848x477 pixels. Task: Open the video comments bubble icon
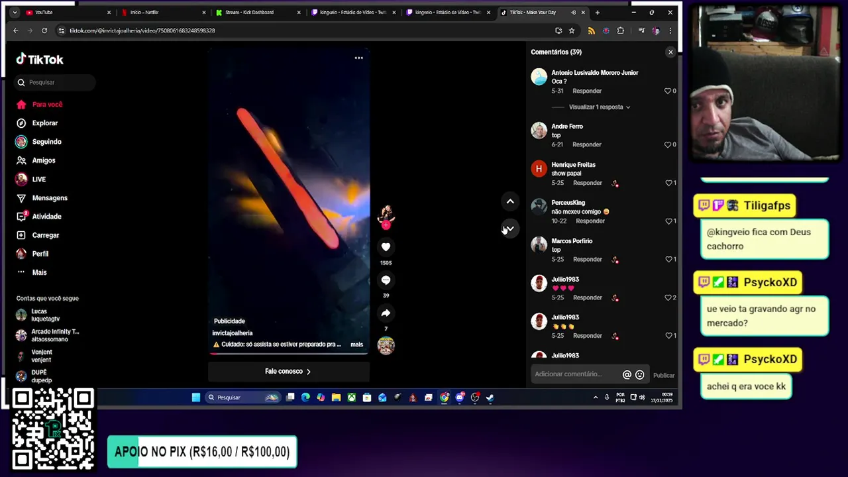[x=386, y=280]
